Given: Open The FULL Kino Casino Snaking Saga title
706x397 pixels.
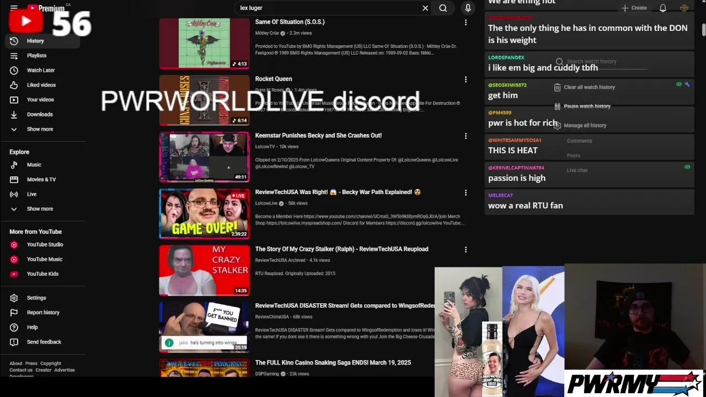Looking at the screenshot, I should [333, 363].
